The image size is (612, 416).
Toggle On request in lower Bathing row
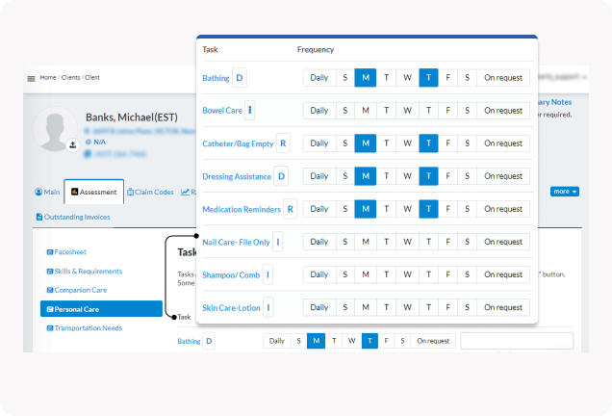433,341
